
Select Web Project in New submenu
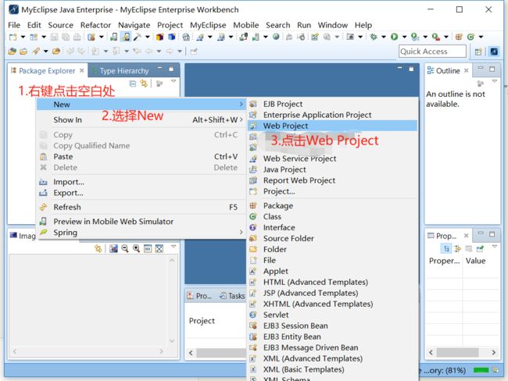(x=332, y=126)
